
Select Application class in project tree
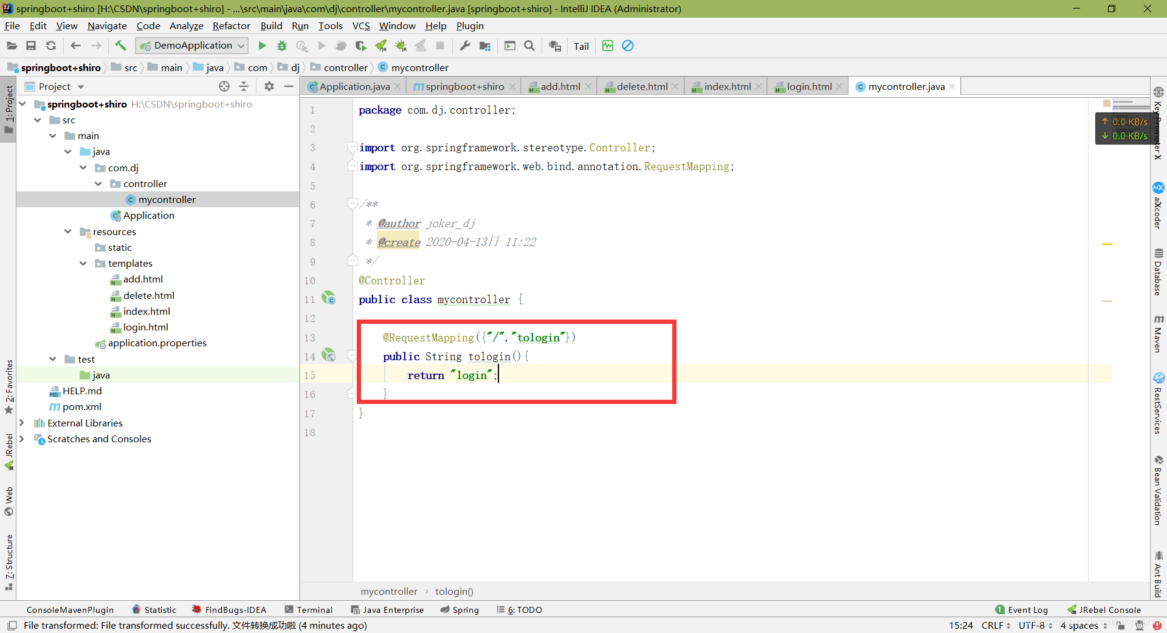[148, 216]
